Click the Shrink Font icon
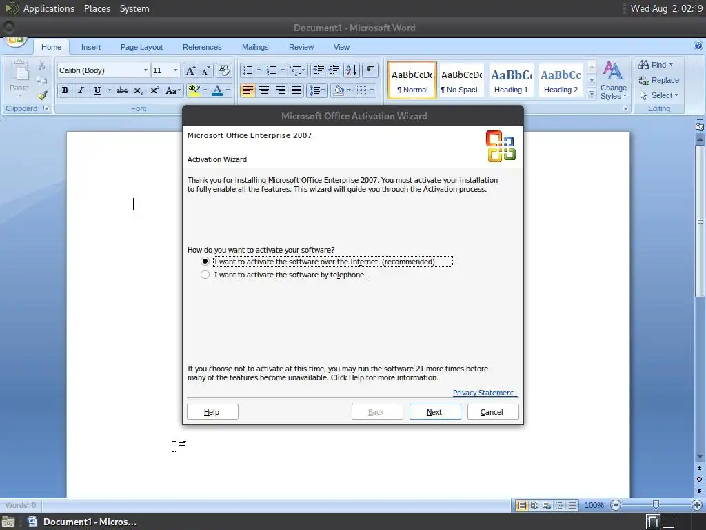The image size is (706, 530). pos(205,70)
